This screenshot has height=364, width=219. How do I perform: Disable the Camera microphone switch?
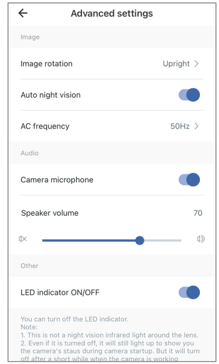tap(189, 180)
